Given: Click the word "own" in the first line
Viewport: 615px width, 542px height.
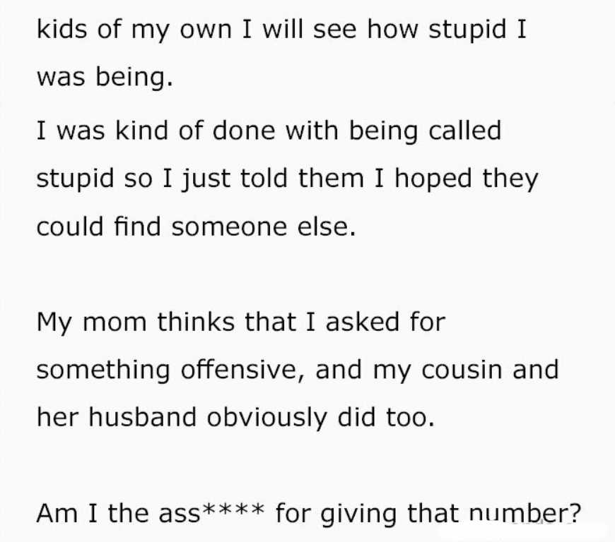Looking at the screenshot, I should (x=206, y=30).
